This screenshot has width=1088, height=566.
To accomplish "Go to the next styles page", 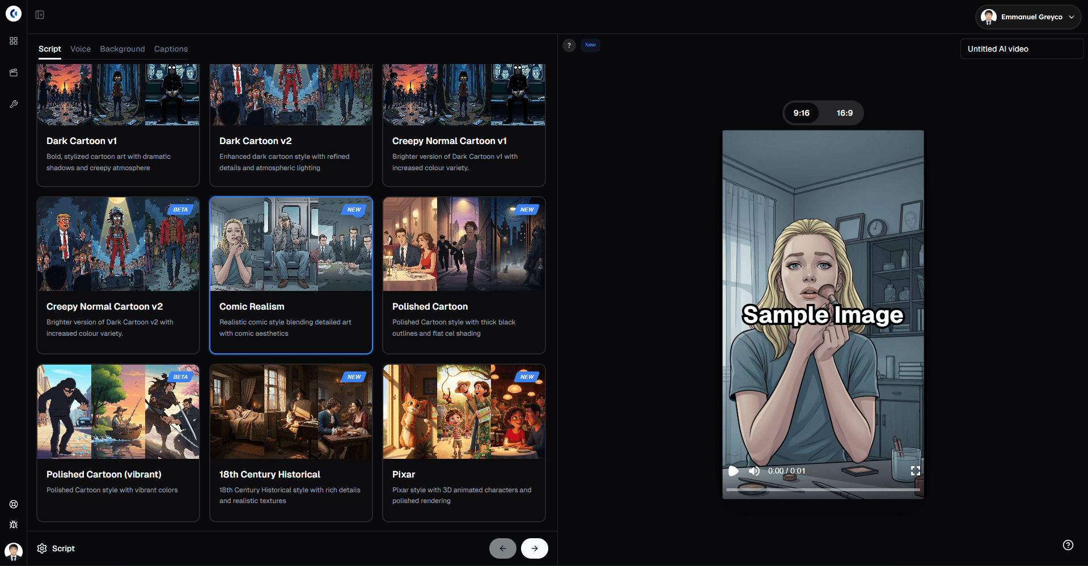I will pyautogui.click(x=534, y=548).
